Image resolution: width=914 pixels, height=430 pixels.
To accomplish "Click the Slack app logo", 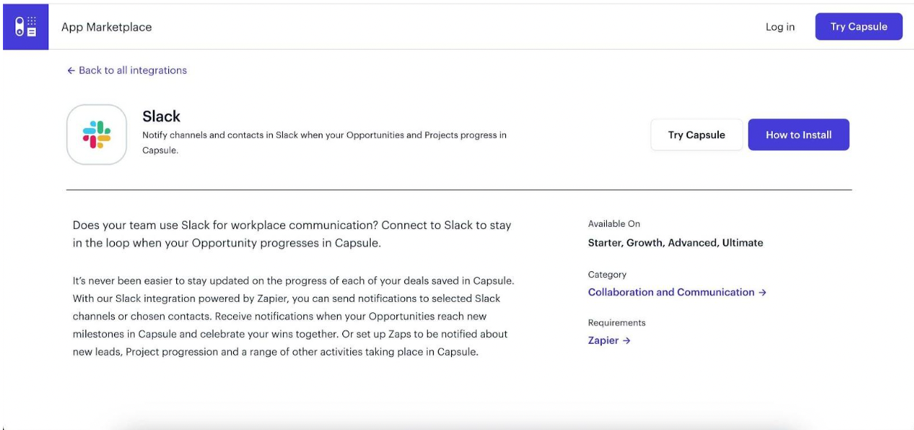I will click(x=97, y=135).
